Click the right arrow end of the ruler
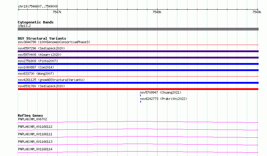267x156 pixels. pos(258,9)
